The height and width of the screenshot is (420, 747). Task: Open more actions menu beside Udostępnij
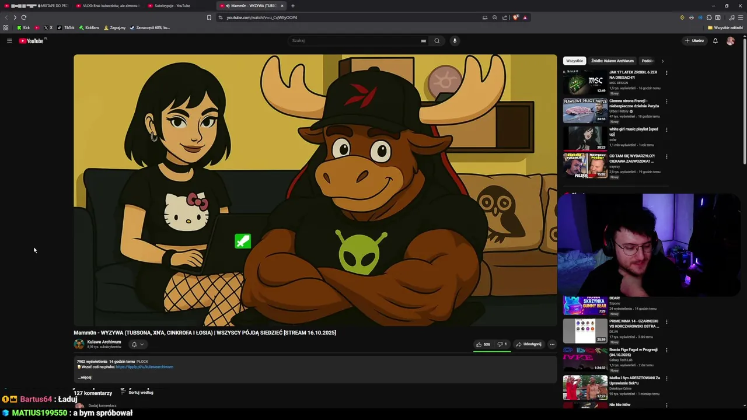click(552, 344)
